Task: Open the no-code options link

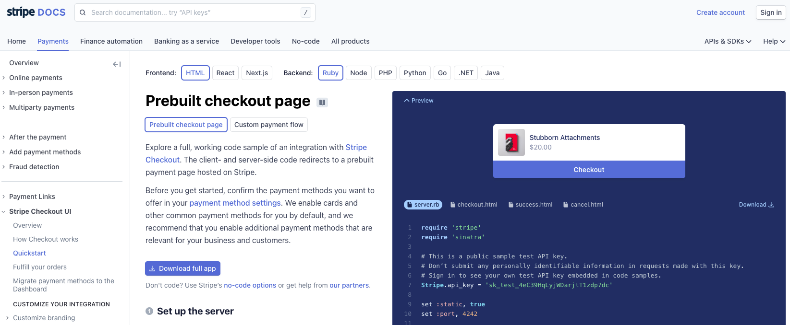Action: pos(250,285)
